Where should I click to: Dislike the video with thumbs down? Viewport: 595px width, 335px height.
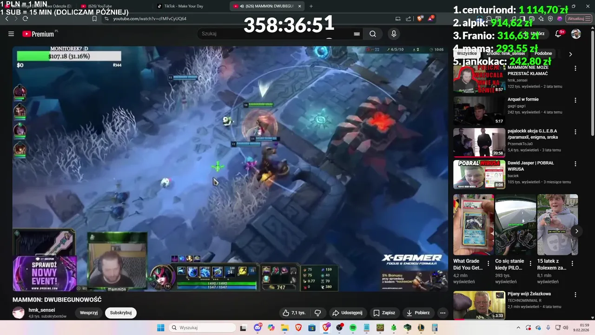(318, 313)
